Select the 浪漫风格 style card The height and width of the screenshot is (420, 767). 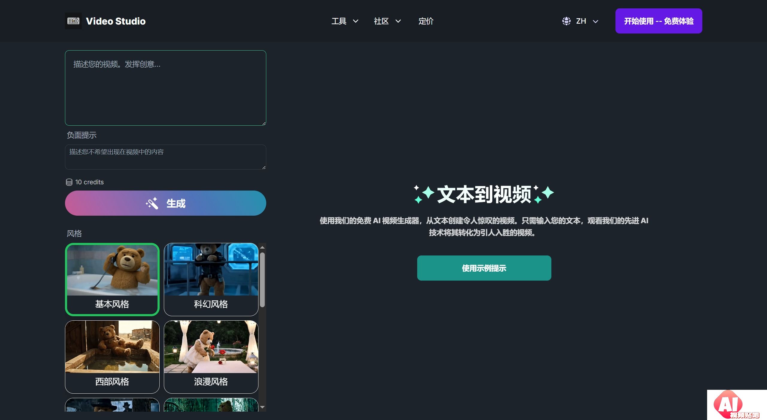tap(211, 357)
